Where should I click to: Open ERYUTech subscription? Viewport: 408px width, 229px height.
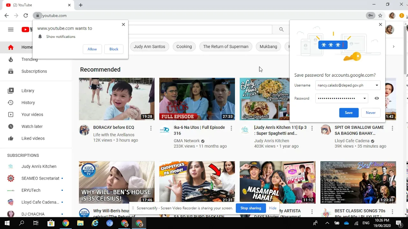pos(36,190)
